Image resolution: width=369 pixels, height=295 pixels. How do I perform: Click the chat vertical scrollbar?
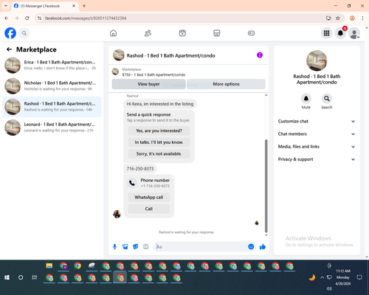coord(266,186)
